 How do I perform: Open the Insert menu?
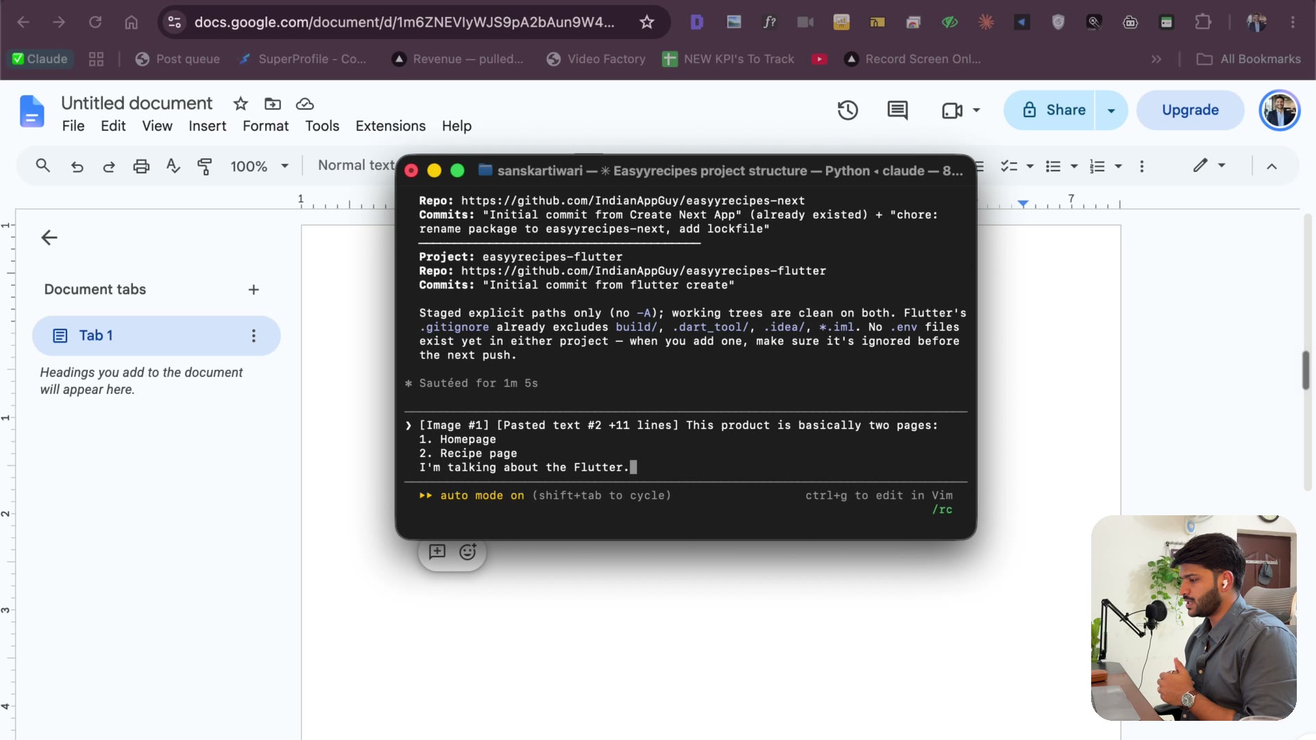[207, 126]
